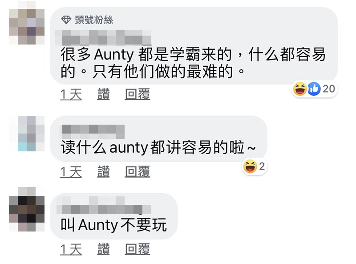Click the 頭號粉絲 badge label
The height and width of the screenshot is (264, 356).
point(94,20)
